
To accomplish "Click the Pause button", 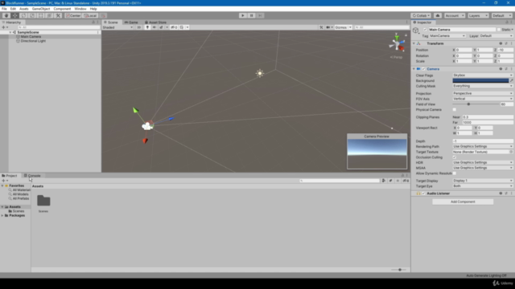I will 251,15.
